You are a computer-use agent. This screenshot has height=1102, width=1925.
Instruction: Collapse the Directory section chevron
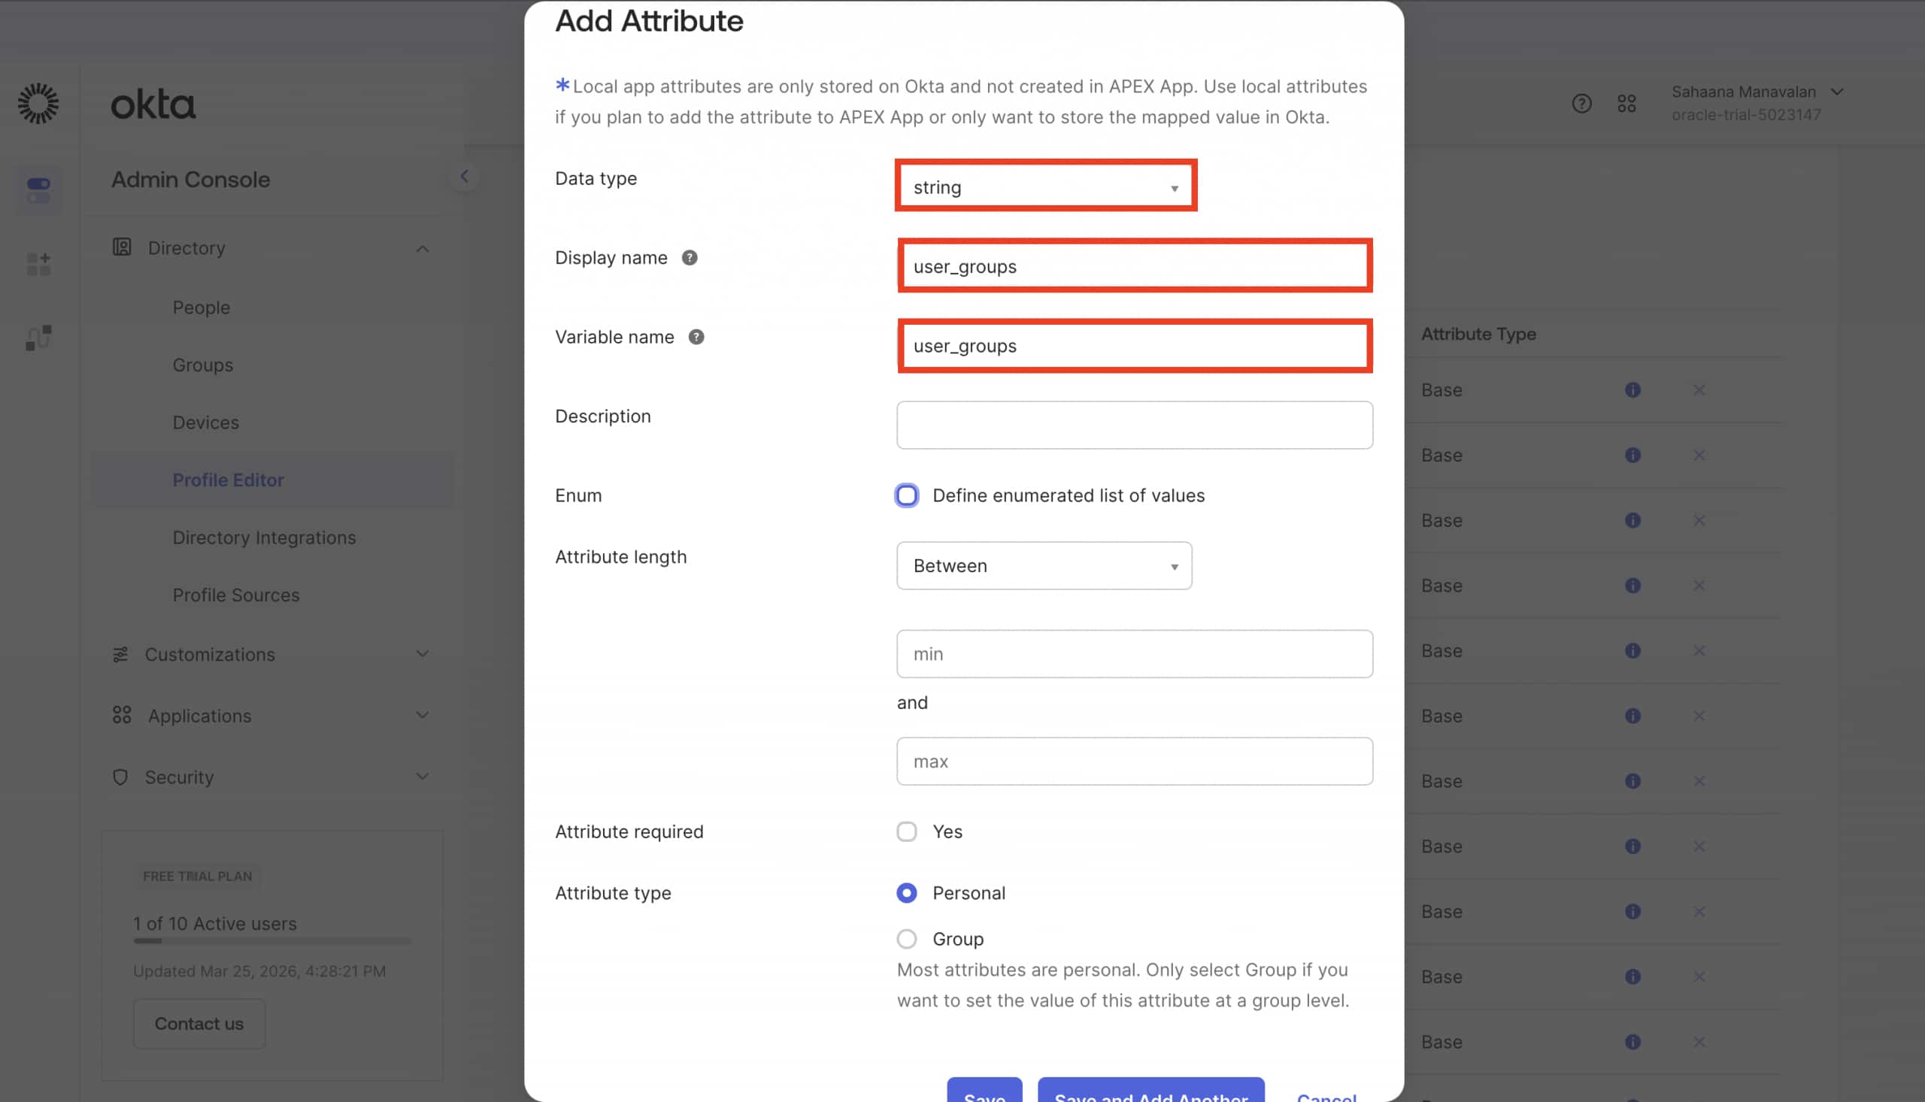click(423, 247)
